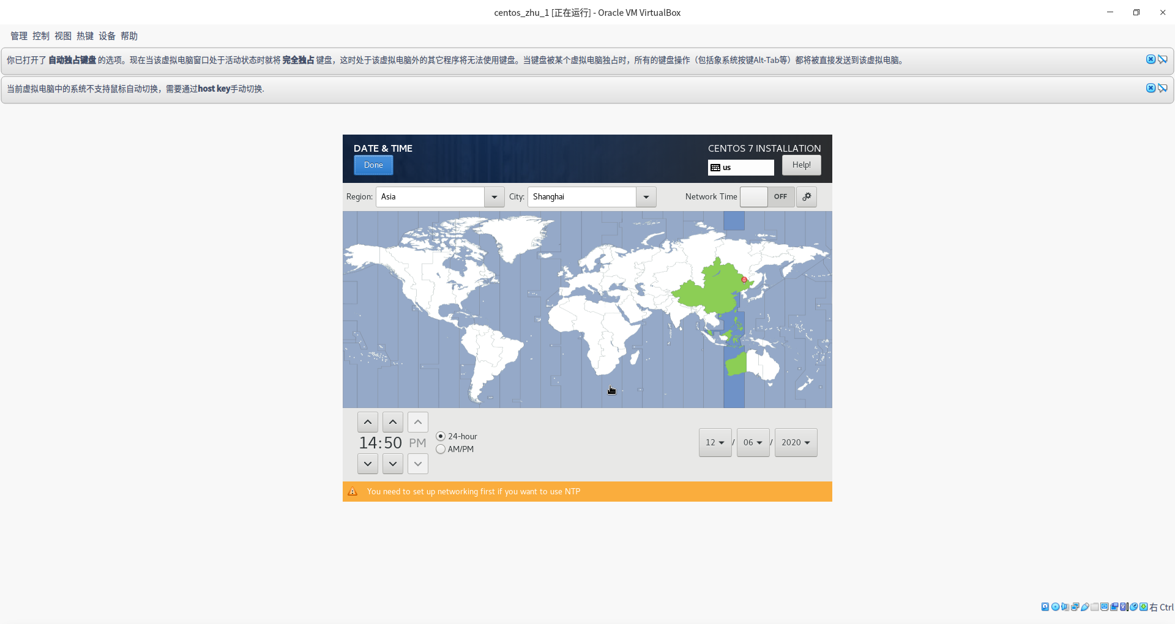The image size is (1175, 624).
Task: Click the display status icon
Action: point(1104,607)
